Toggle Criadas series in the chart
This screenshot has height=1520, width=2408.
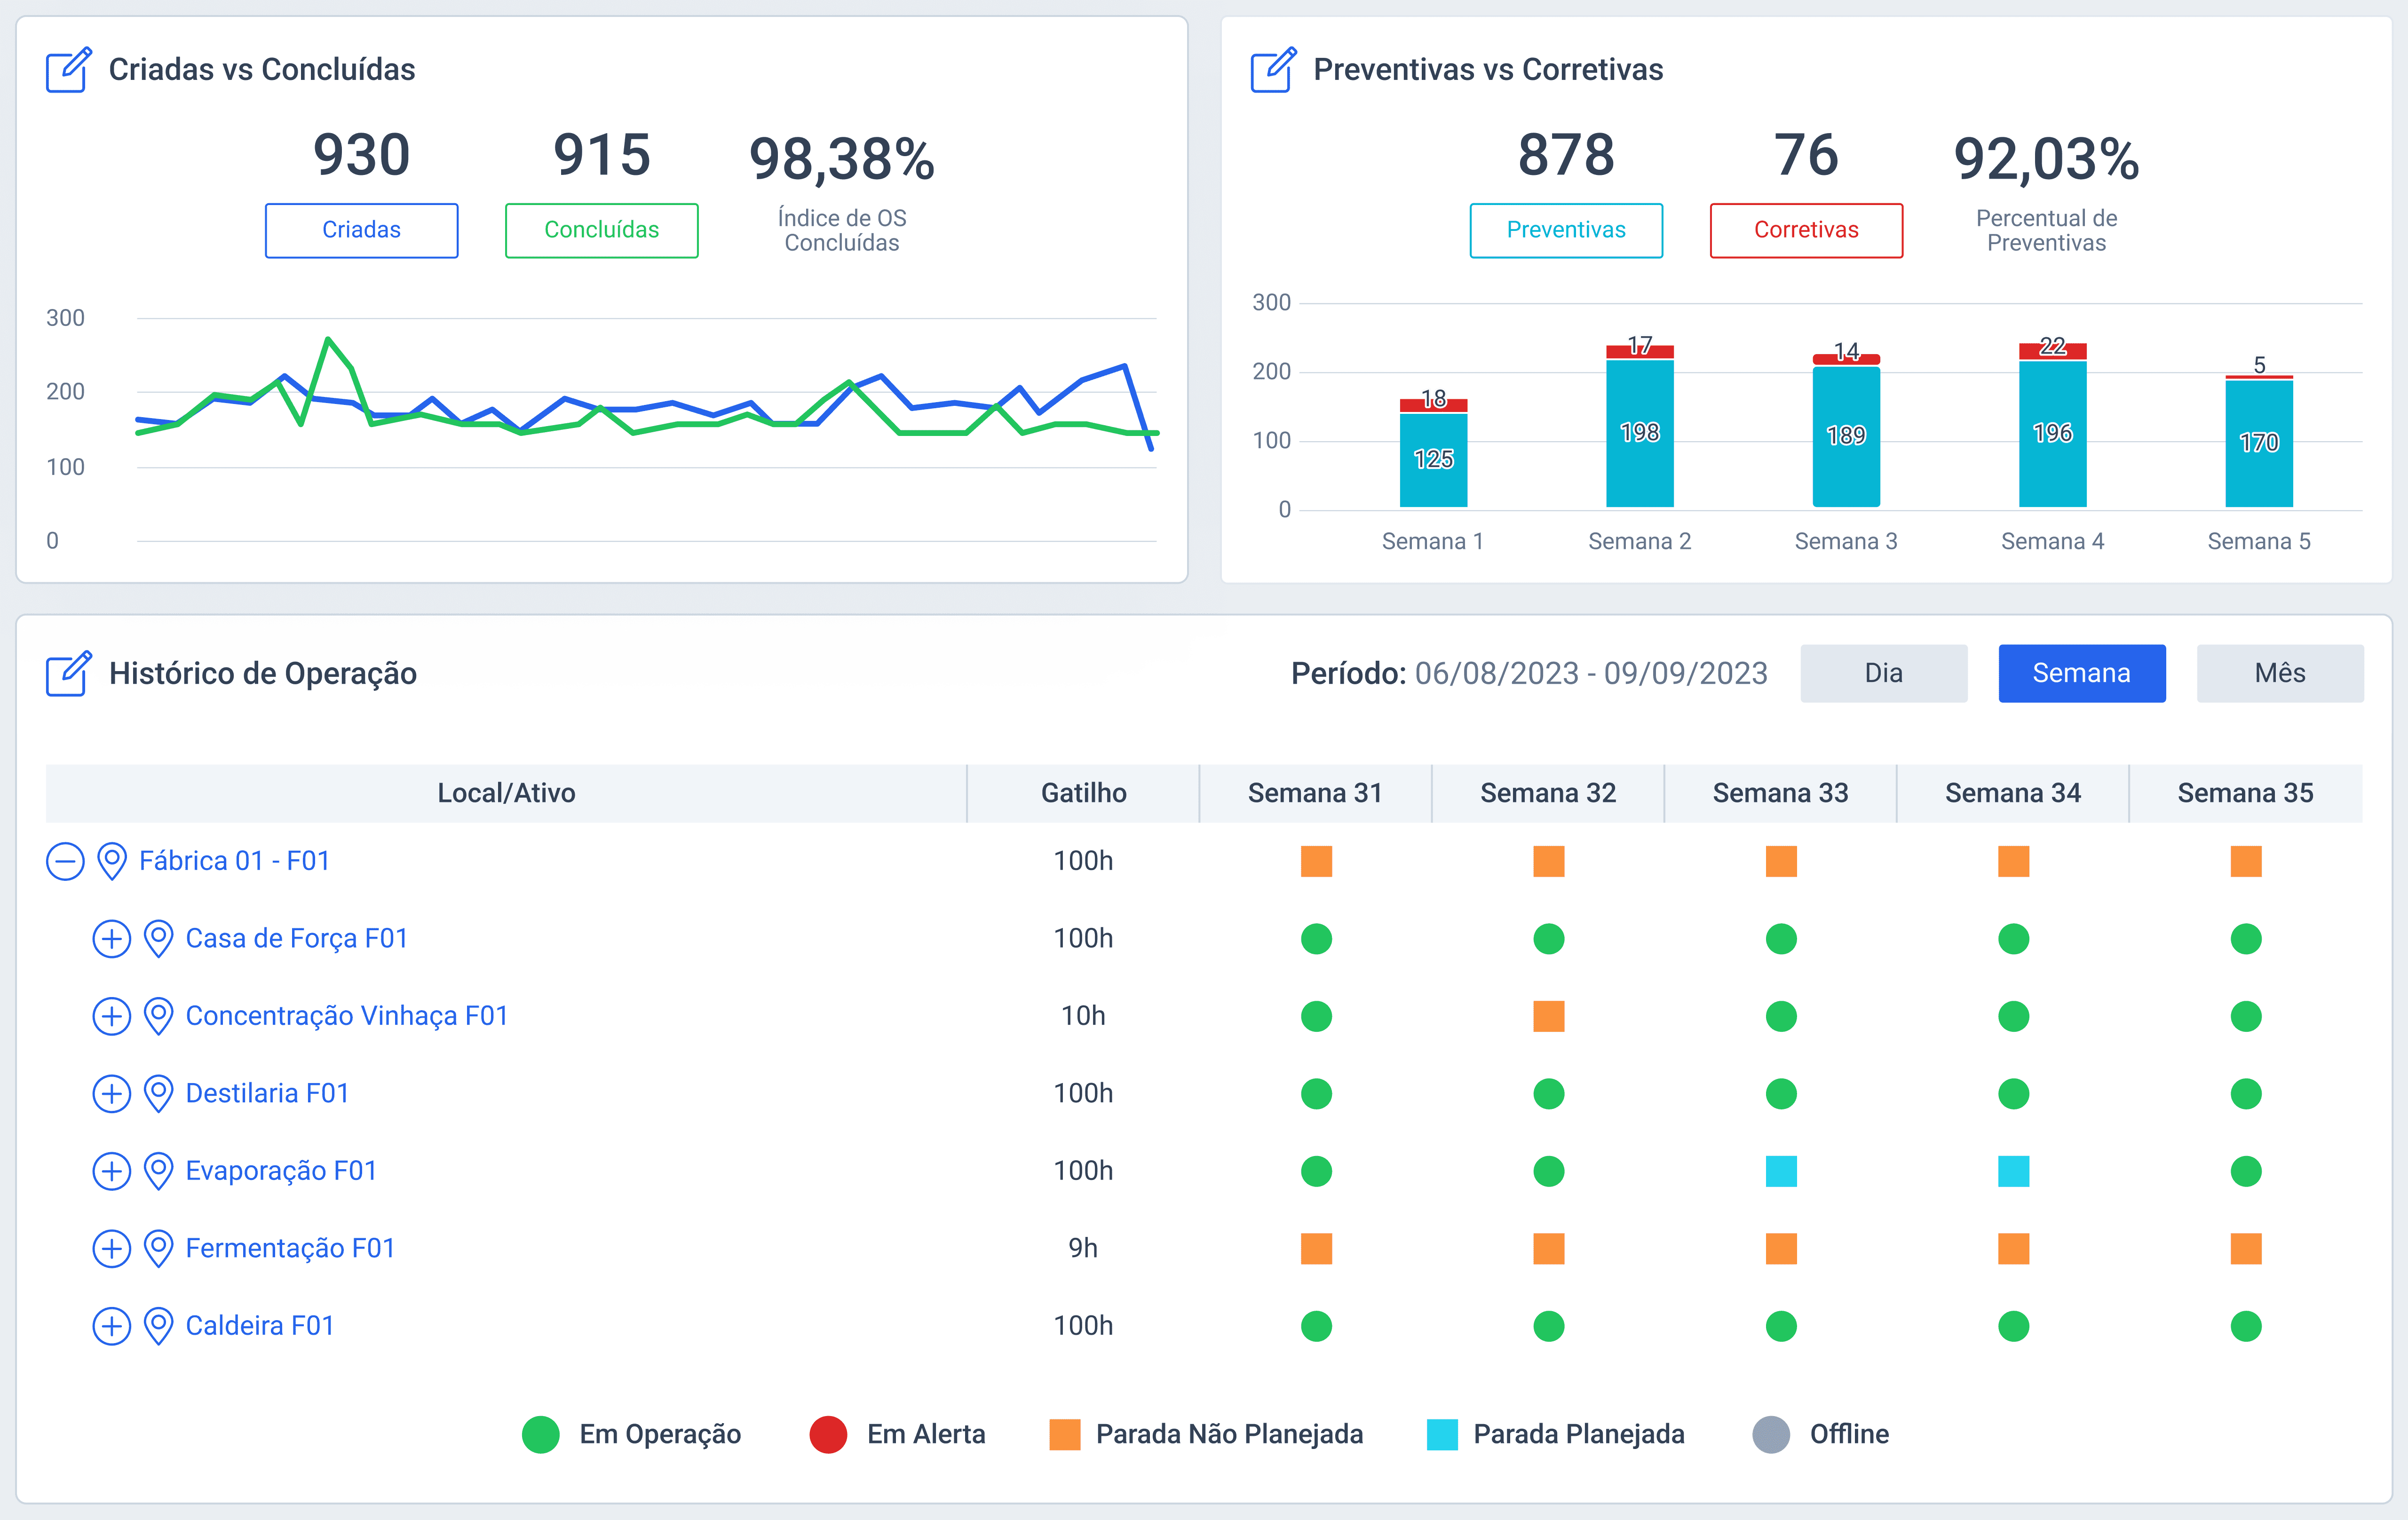tap(361, 230)
